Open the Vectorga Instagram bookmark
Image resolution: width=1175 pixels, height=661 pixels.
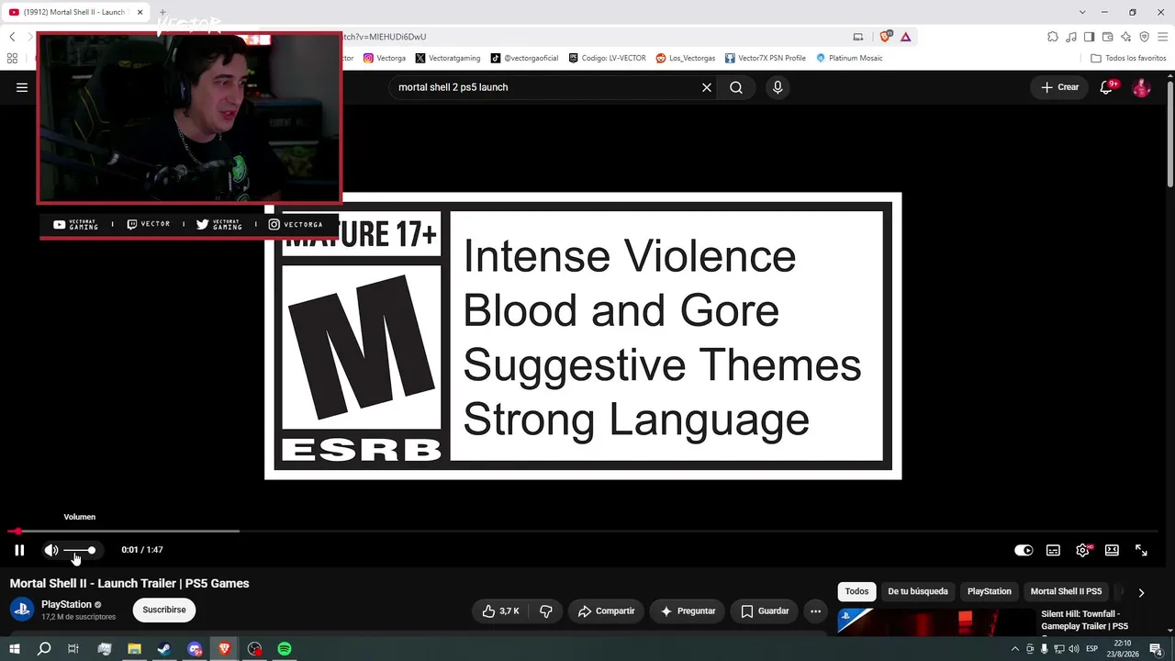(x=385, y=58)
